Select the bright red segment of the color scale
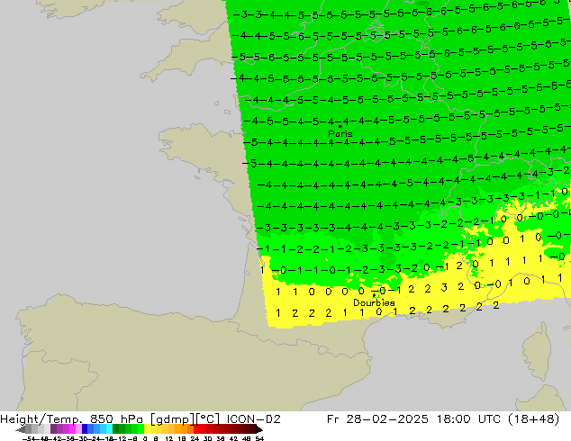The image size is (571, 441). tap(196, 429)
